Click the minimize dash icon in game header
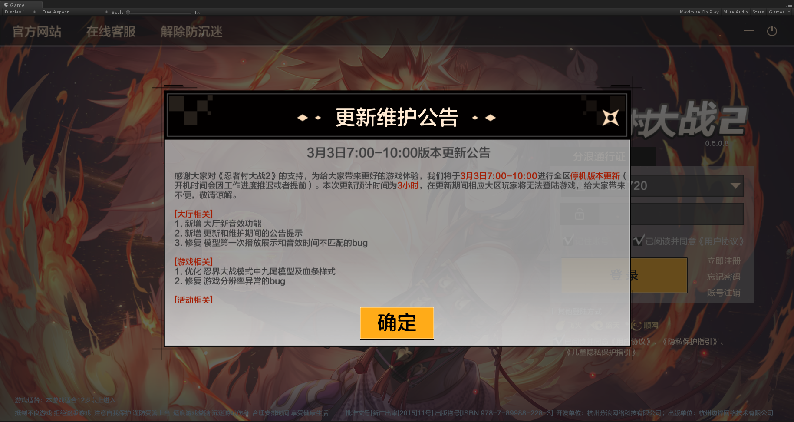 coord(749,30)
